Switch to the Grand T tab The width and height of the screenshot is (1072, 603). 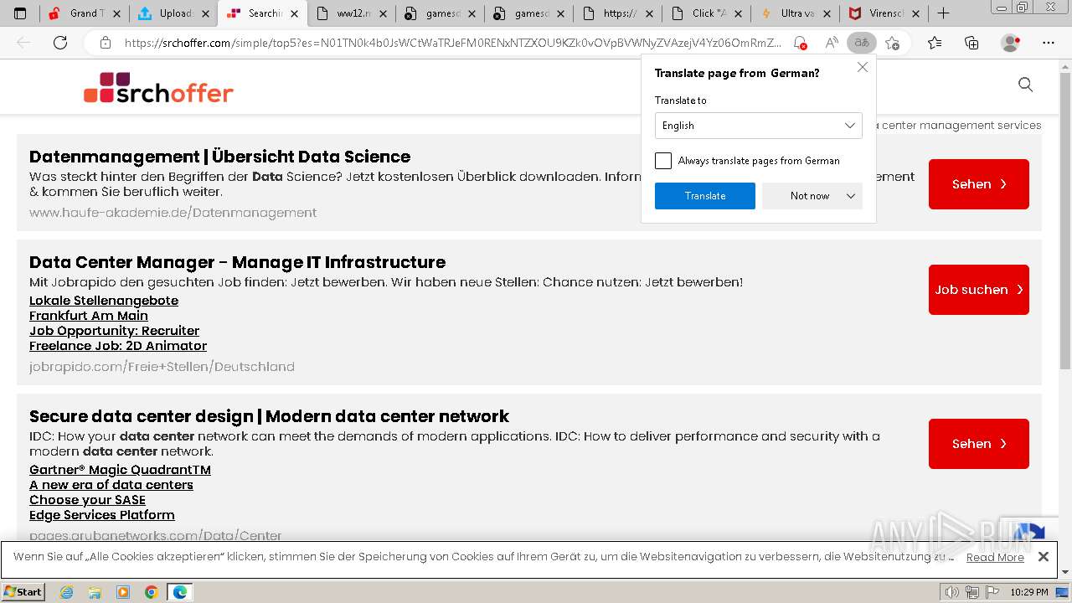86,13
